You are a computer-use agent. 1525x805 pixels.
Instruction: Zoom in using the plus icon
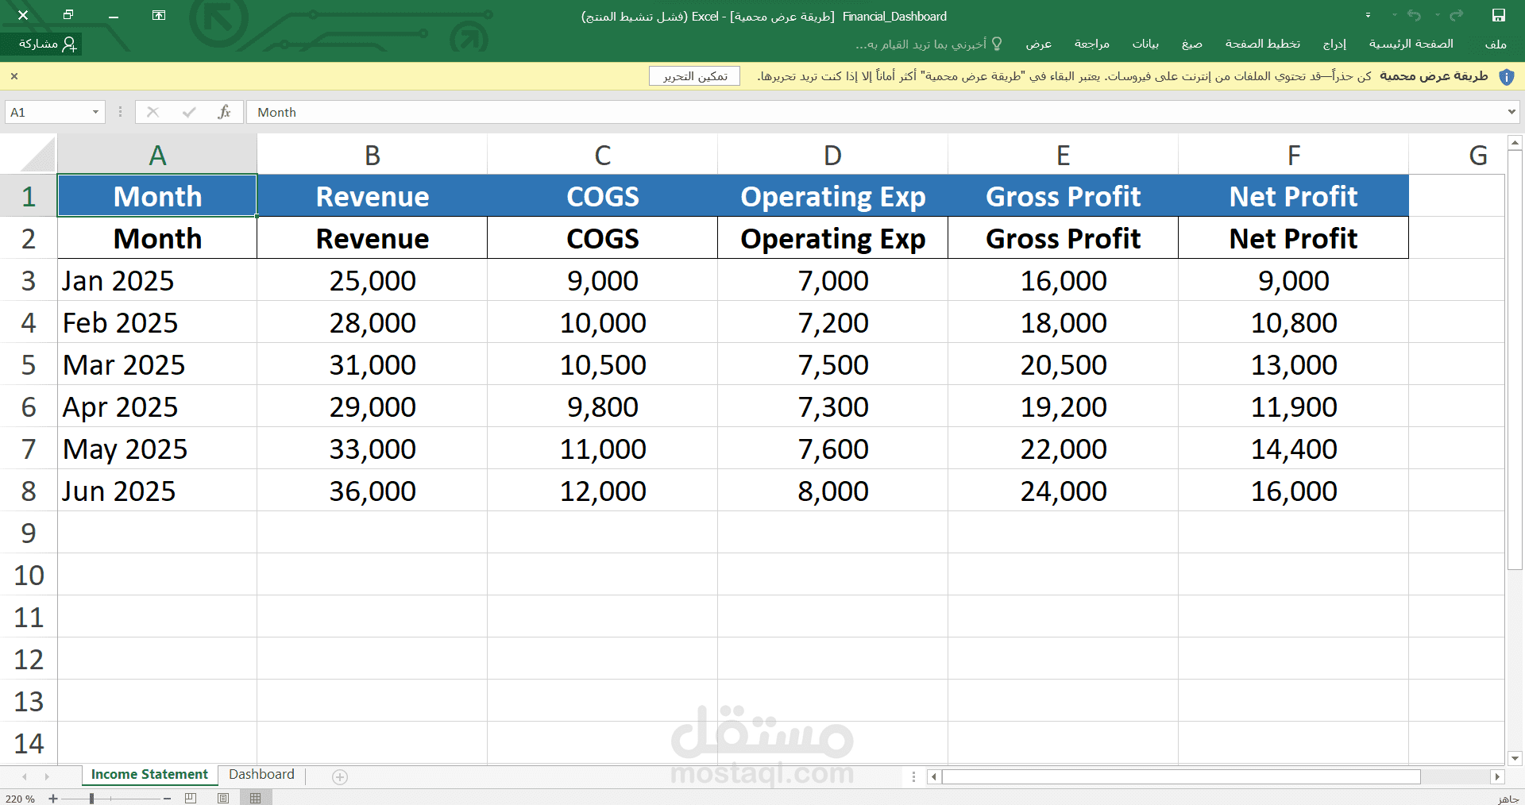(52, 799)
